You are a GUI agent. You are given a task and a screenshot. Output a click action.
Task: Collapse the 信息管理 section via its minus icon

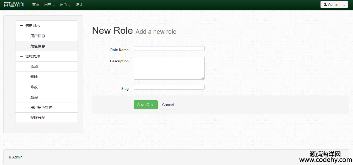(21, 56)
